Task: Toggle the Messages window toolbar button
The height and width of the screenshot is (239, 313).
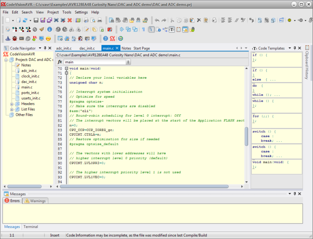Action: tap(185, 30)
